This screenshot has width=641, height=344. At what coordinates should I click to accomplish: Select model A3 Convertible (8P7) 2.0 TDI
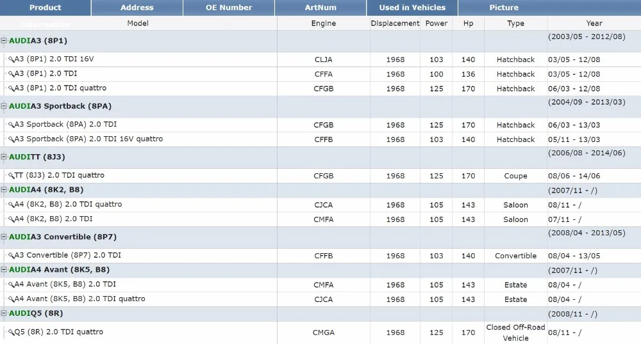click(x=68, y=255)
